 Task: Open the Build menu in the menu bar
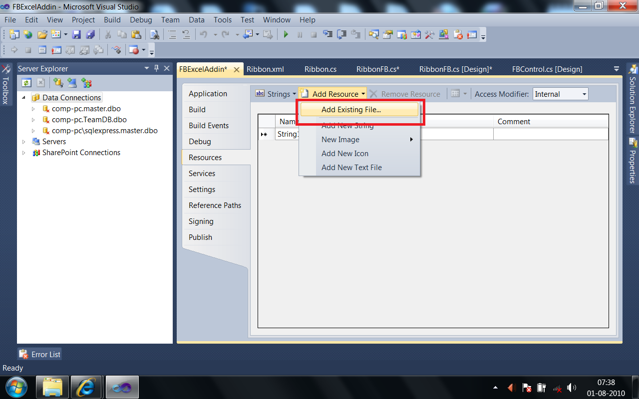click(x=112, y=19)
